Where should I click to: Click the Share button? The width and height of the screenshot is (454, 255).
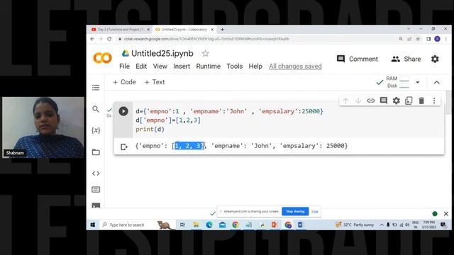click(x=406, y=59)
